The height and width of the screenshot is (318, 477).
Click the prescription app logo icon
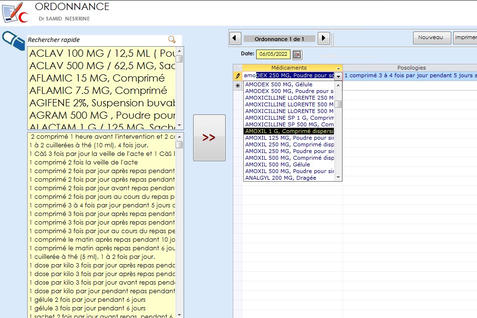tap(15, 12)
